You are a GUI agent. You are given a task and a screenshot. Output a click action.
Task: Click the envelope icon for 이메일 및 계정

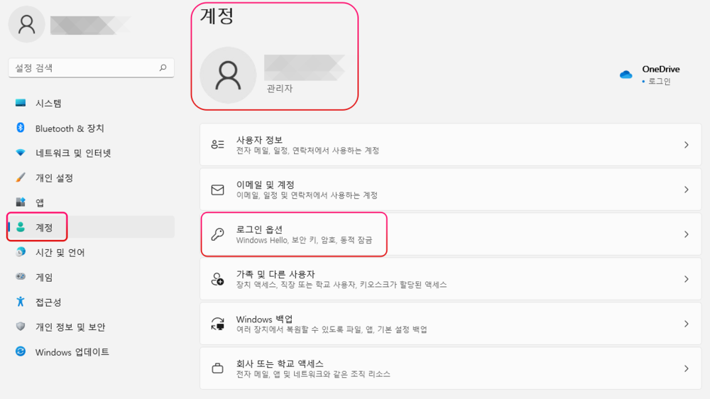218,190
